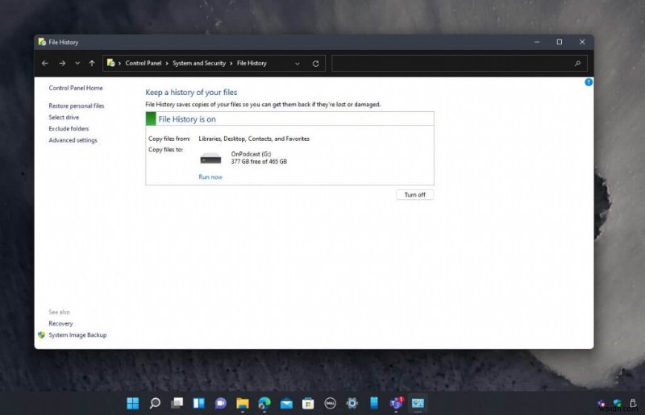This screenshot has width=645, height=415.
Task: Open Chat from the taskbar
Action: coord(220,404)
